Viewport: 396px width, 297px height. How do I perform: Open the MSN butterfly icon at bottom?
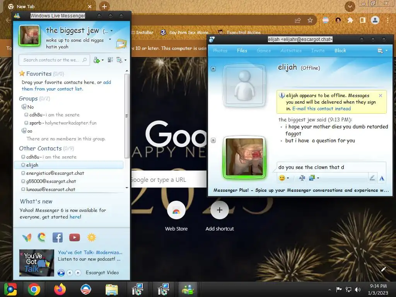pos(27,237)
